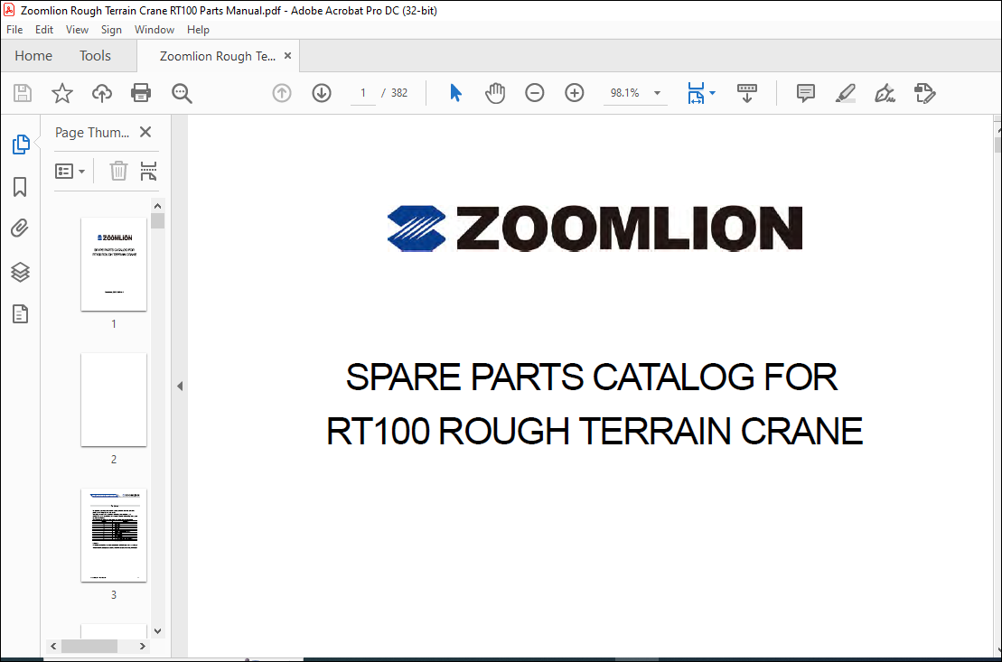Click the Save file icon
Viewport: 1002px width, 662px height.
23,93
